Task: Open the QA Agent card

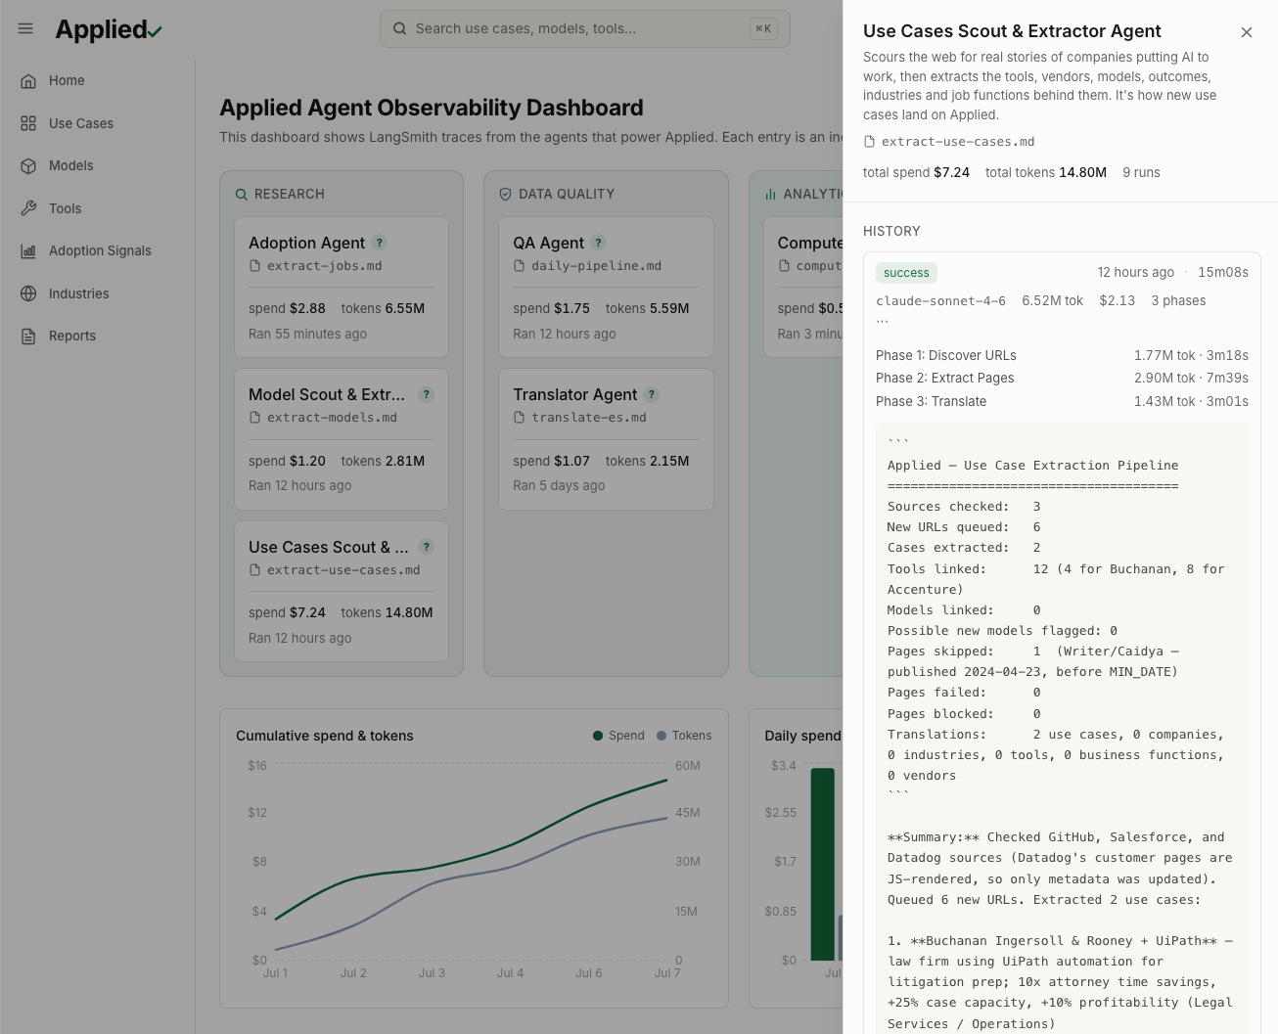Action: (606, 288)
